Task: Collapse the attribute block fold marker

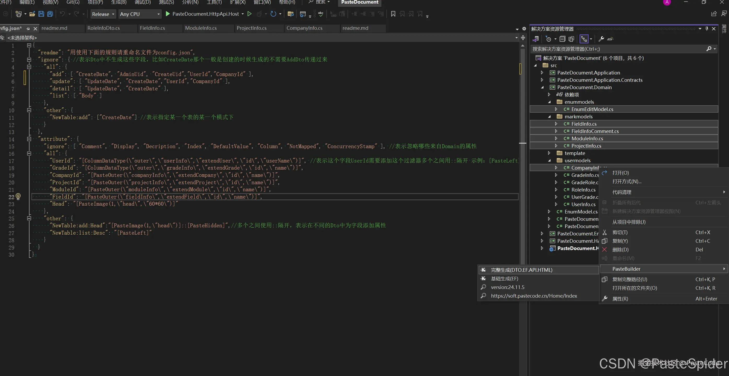Action: (x=29, y=139)
